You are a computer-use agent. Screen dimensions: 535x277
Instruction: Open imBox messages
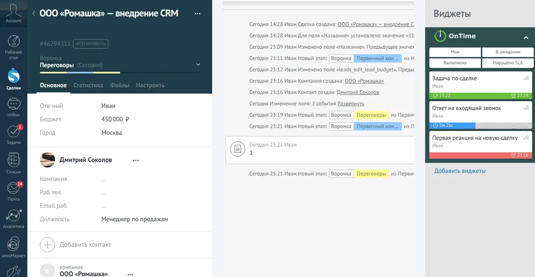point(14,107)
